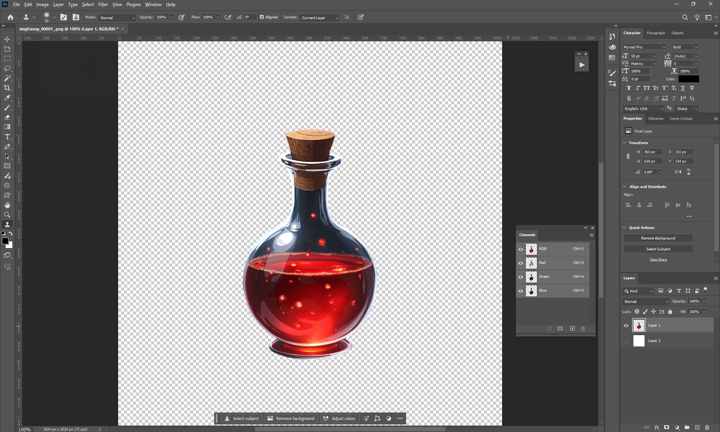Select the Hand tool
This screenshot has width=720, height=432.
(x=7, y=205)
